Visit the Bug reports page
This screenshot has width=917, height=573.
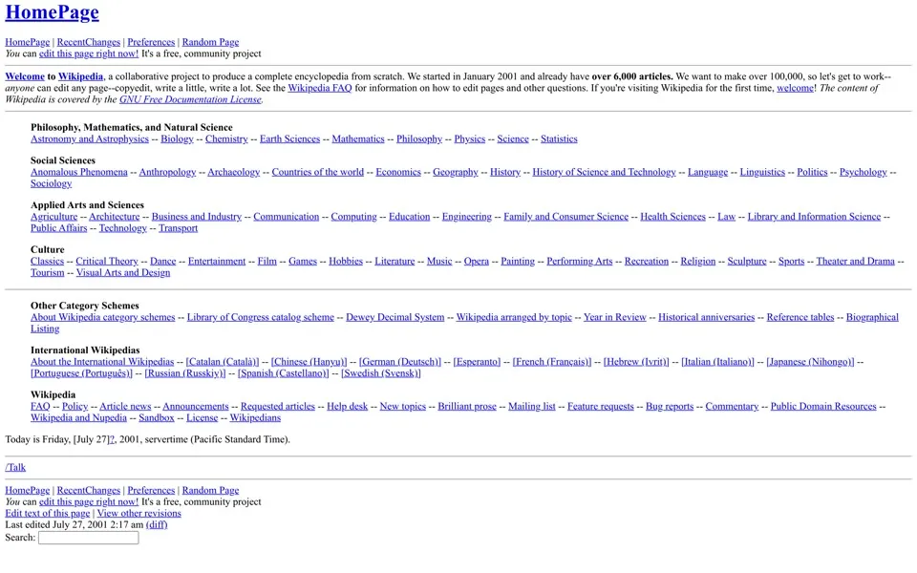click(670, 406)
